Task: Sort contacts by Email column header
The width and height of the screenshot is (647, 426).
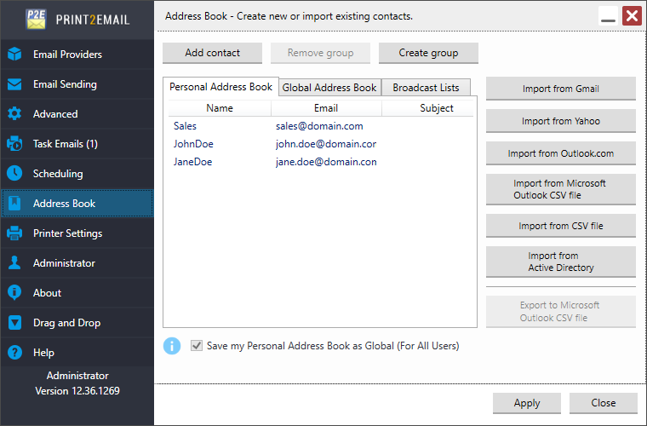Action: pyautogui.click(x=326, y=108)
